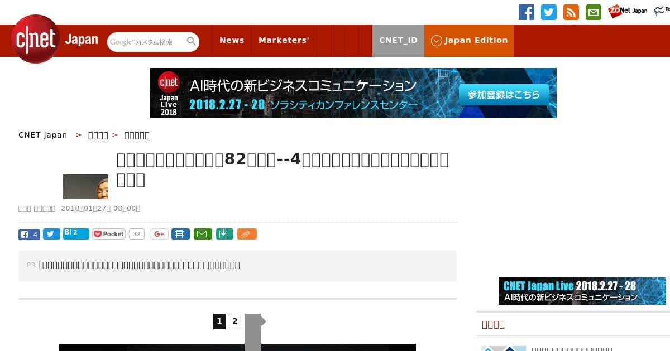Open the newsletter mail icon in header
The height and width of the screenshot is (351, 670).
(x=594, y=12)
